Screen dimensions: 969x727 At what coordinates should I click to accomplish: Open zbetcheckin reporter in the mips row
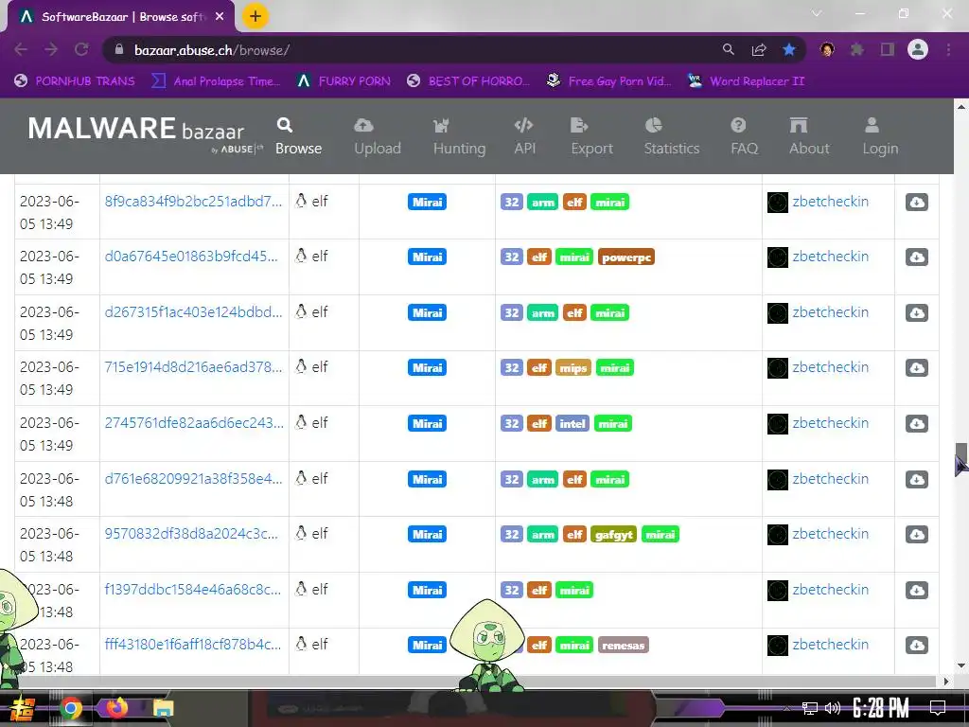click(x=830, y=368)
